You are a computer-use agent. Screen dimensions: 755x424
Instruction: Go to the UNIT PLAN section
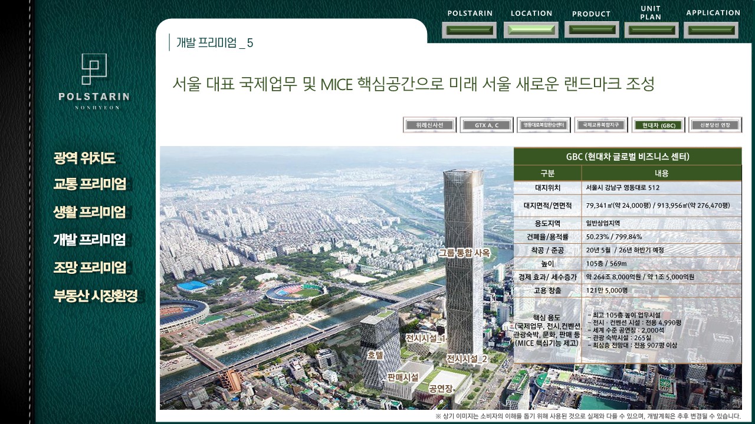[651, 30]
